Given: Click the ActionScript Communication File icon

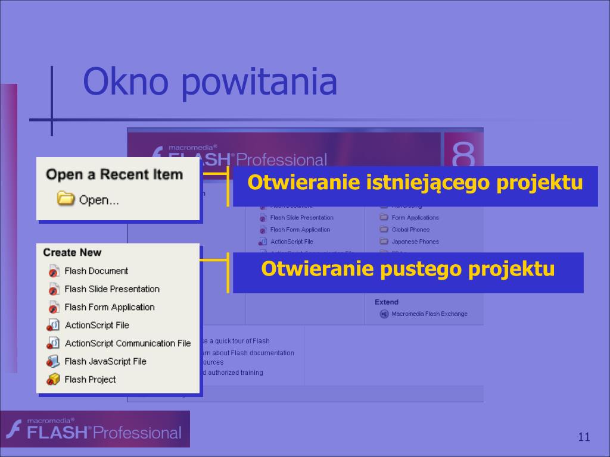Looking at the screenshot, I should pos(53,343).
